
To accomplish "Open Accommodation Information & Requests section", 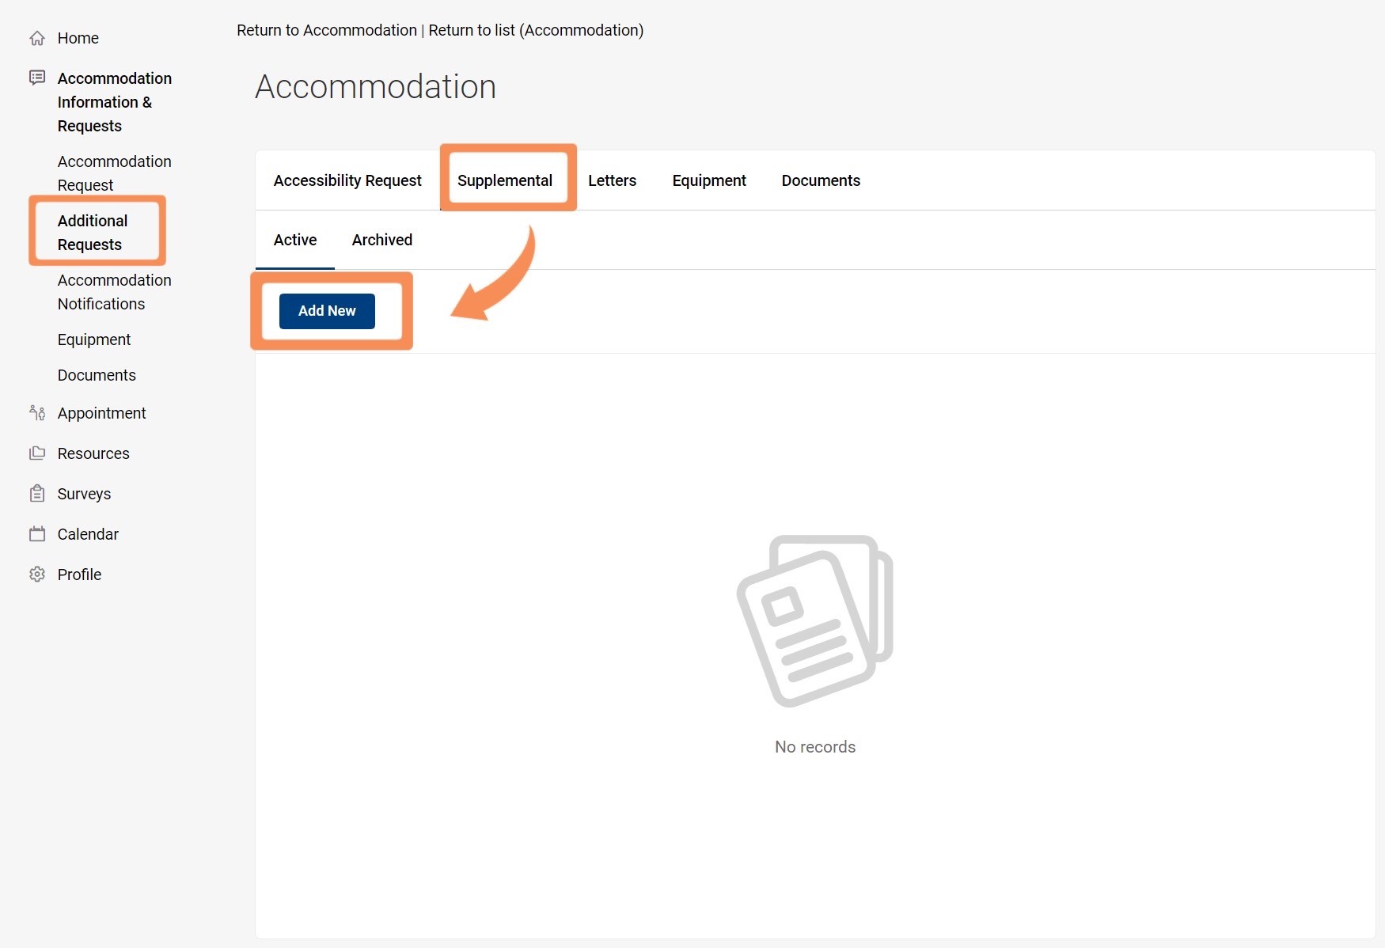I will (x=115, y=102).
